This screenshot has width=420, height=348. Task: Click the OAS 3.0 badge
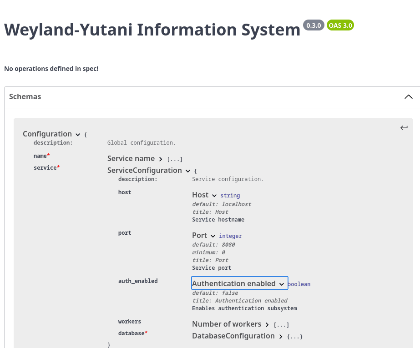340,25
